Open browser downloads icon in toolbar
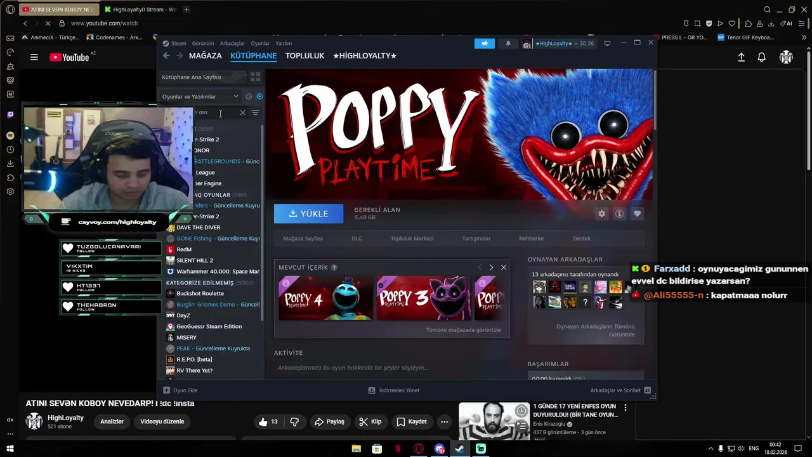Viewport: 812px width, 457px height. tap(771, 23)
